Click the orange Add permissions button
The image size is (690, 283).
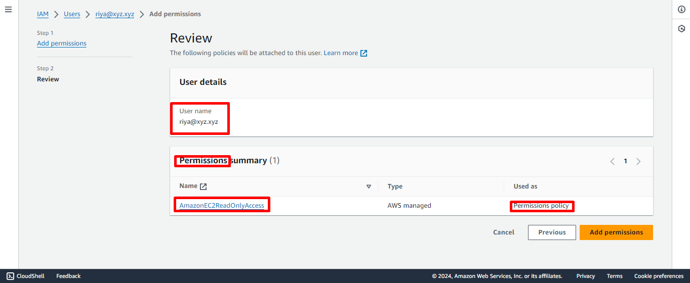click(x=616, y=232)
